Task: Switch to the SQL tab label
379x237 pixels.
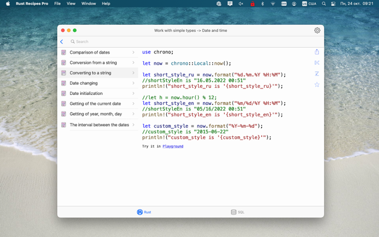Action: coord(241,212)
